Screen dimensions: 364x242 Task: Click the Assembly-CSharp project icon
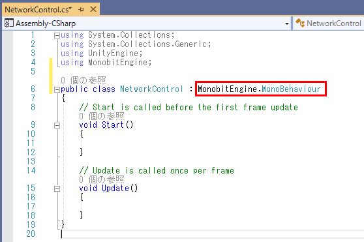pos(9,23)
